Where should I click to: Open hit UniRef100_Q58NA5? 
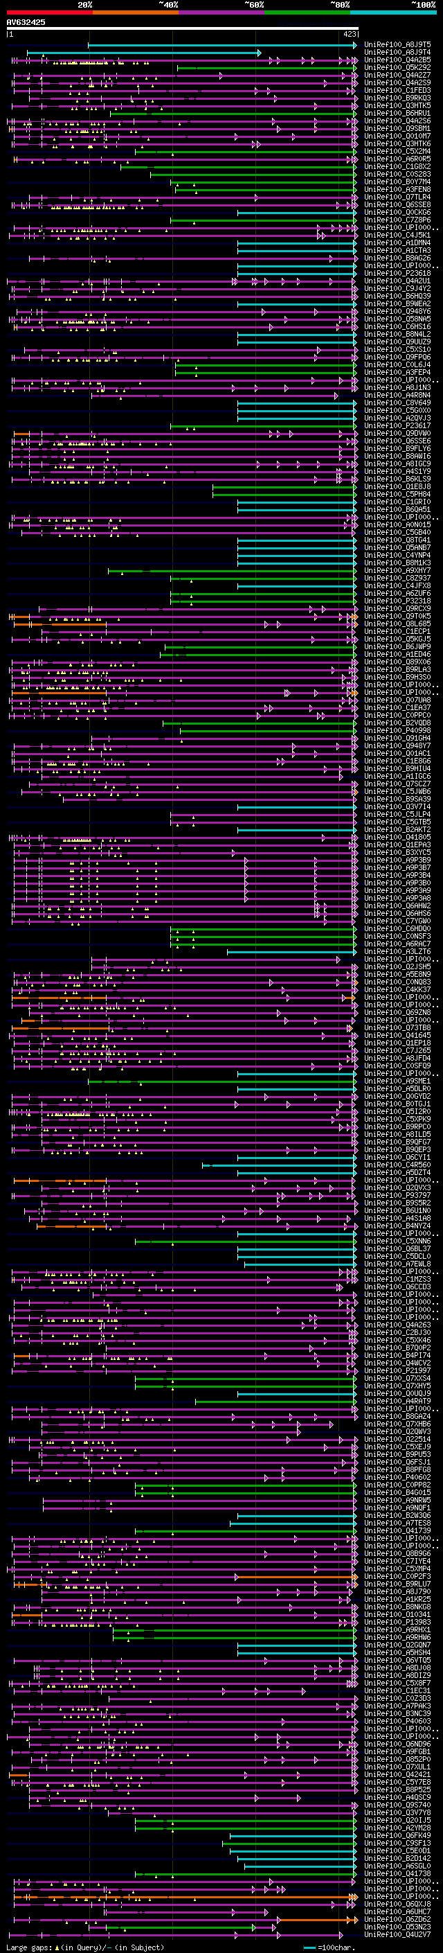[397, 319]
